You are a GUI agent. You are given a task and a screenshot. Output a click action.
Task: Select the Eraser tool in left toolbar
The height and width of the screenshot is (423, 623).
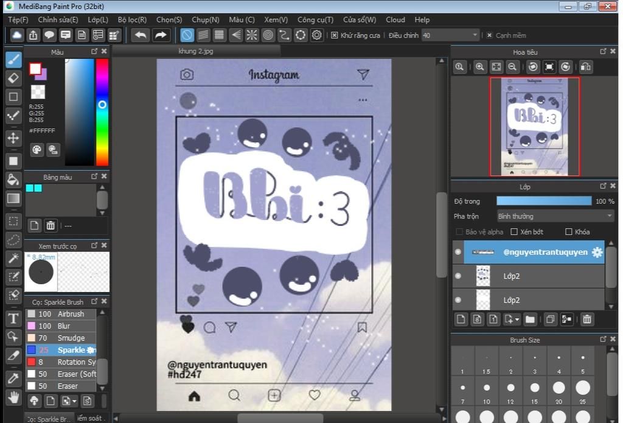[13, 79]
